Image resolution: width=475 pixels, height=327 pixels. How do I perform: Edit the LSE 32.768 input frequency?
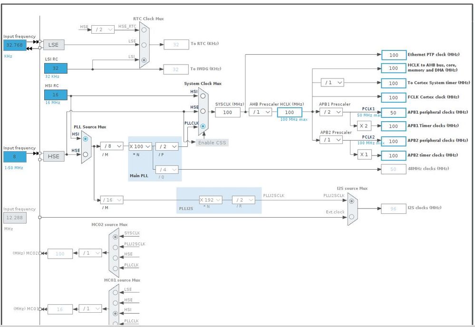point(15,45)
